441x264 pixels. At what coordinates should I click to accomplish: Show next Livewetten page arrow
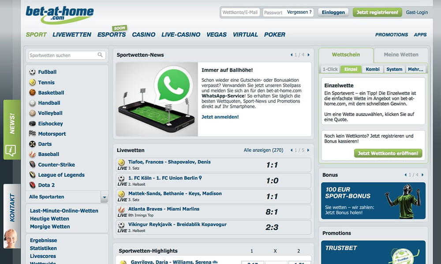tap(308, 150)
